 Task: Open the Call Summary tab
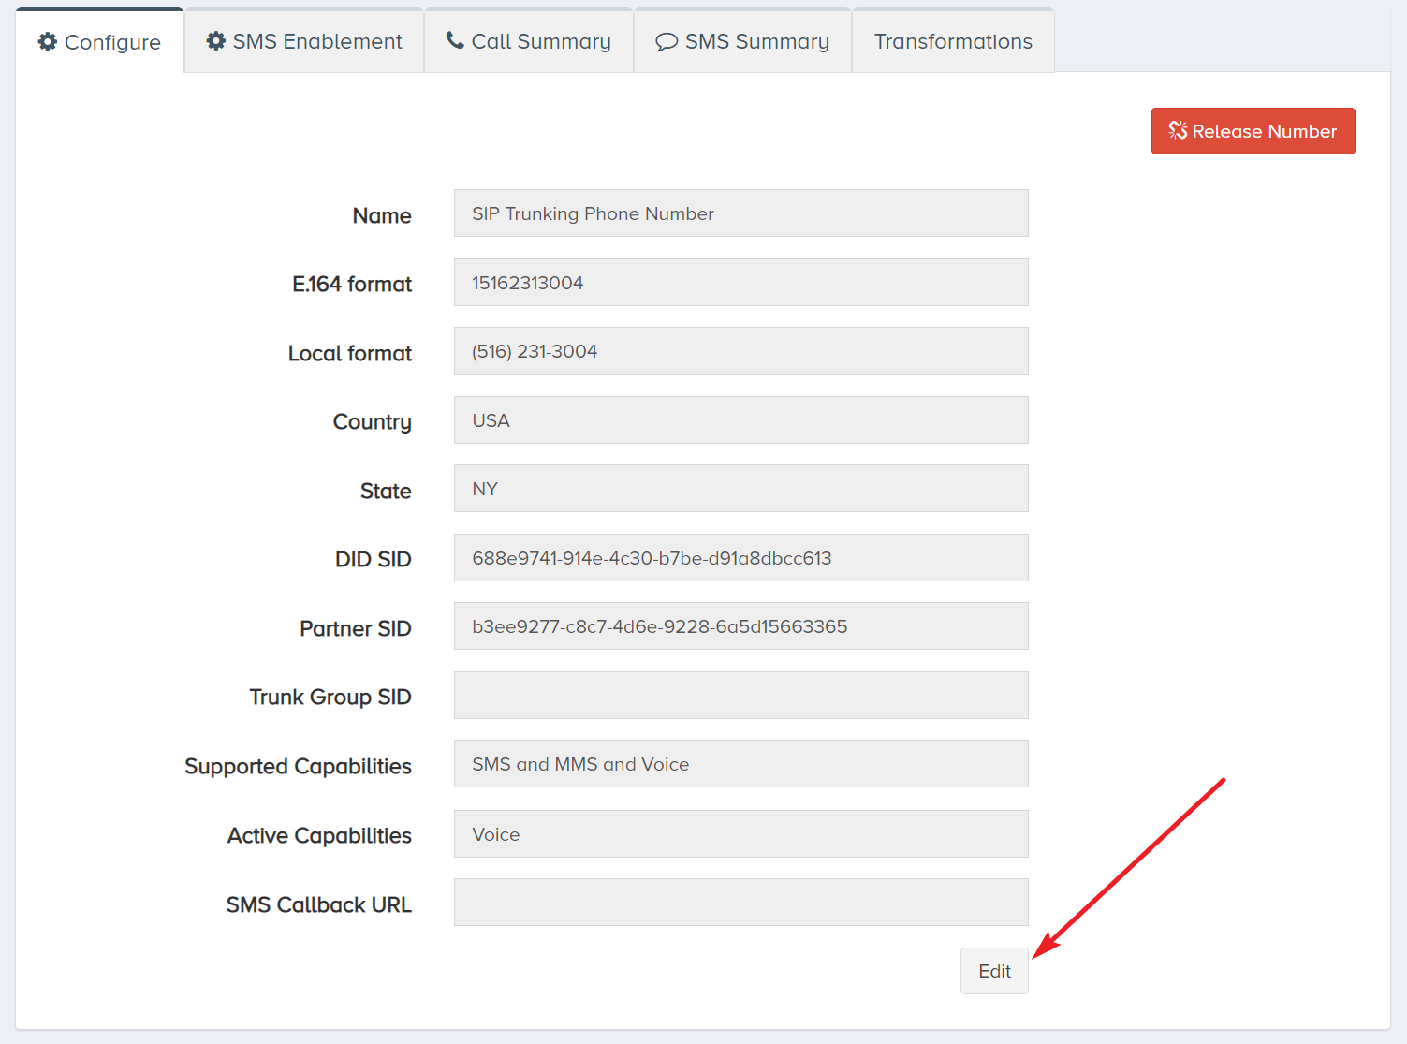point(529,41)
